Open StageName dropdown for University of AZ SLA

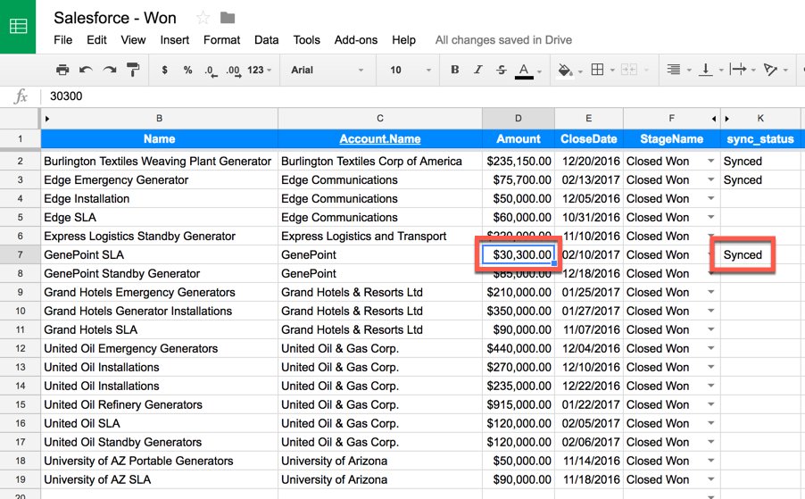[711, 479]
